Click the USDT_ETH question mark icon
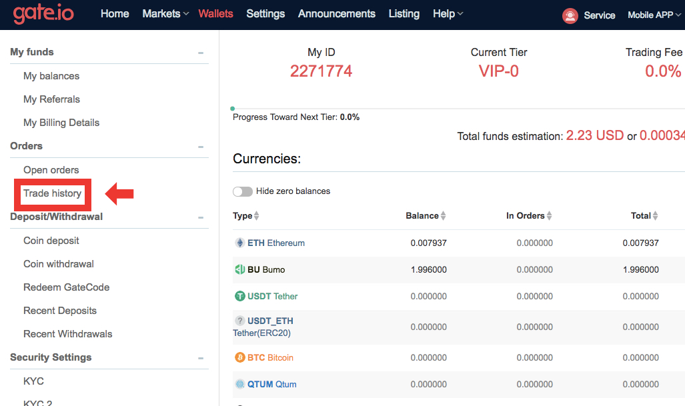 click(240, 321)
